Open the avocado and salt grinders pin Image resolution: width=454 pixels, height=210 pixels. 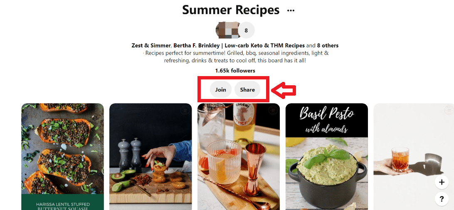click(151, 156)
